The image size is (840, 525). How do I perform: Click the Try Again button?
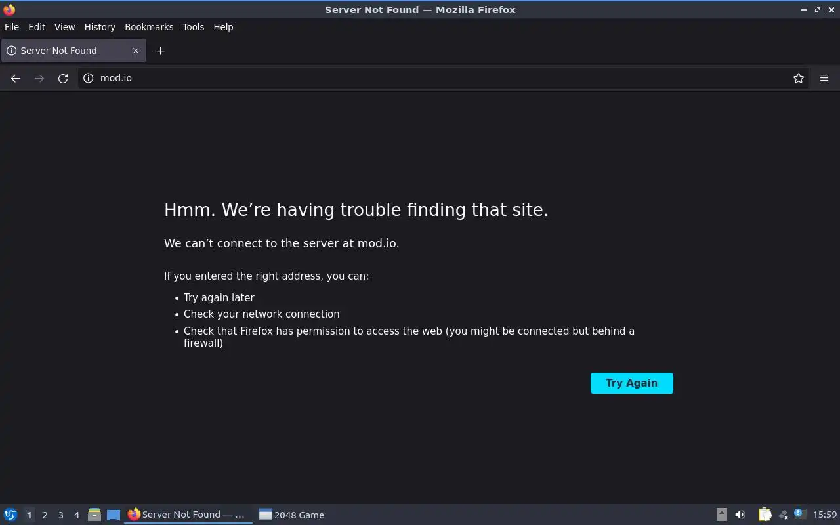(x=631, y=383)
